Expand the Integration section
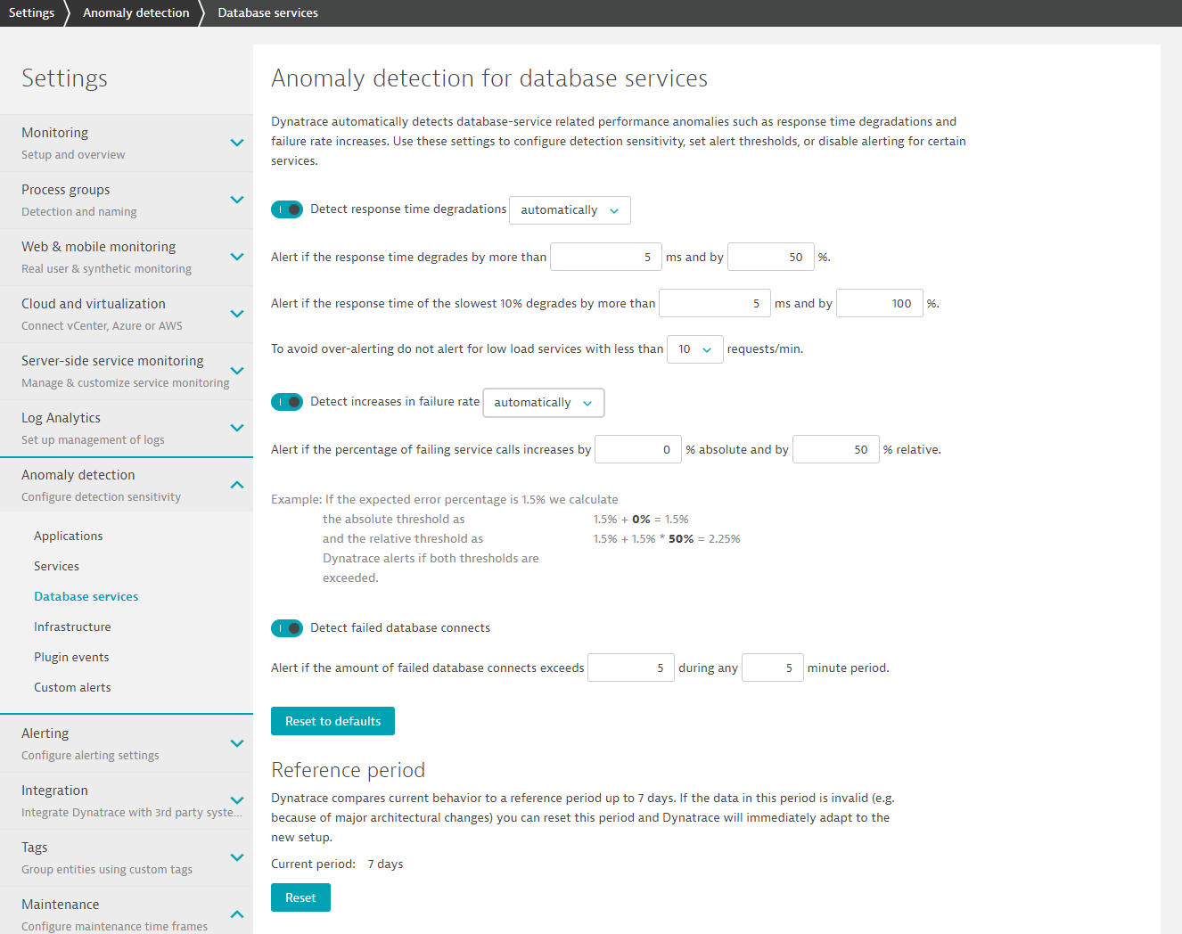This screenshot has width=1182, height=934. [x=237, y=800]
